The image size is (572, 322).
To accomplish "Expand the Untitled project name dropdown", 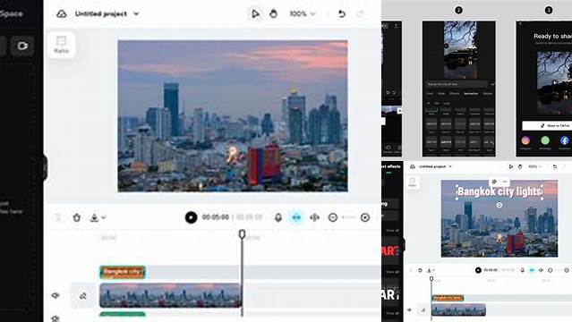I will point(136,13).
